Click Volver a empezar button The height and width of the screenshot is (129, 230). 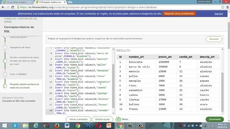[78, 119]
